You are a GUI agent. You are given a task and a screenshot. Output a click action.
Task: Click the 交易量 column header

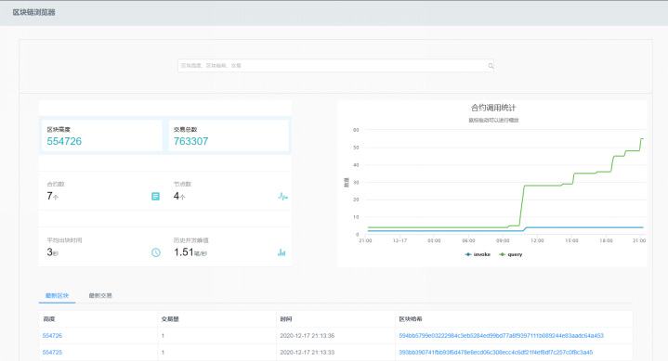(x=170, y=319)
